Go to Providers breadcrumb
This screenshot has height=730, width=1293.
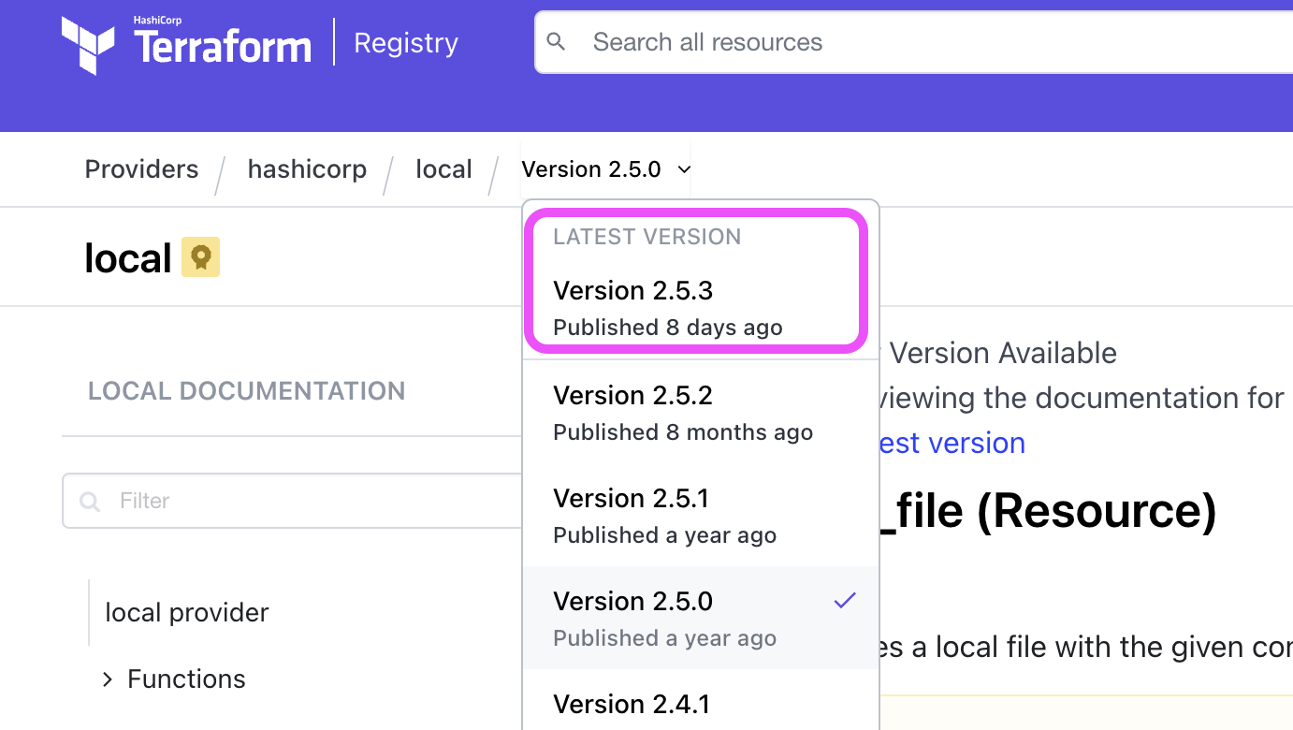141,169
